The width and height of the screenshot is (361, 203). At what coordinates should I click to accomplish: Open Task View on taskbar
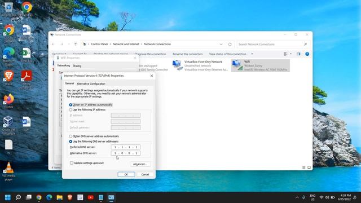coord(29,197)
